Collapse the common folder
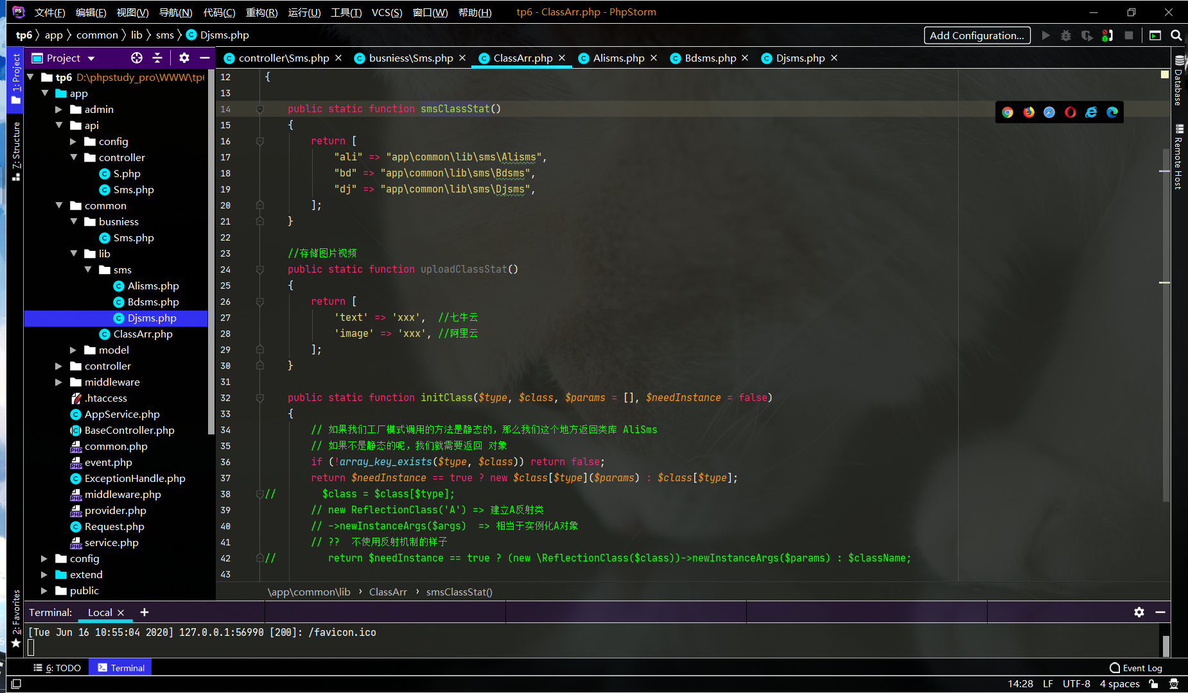Screen dimensions: 1188x693 (59, 205)
